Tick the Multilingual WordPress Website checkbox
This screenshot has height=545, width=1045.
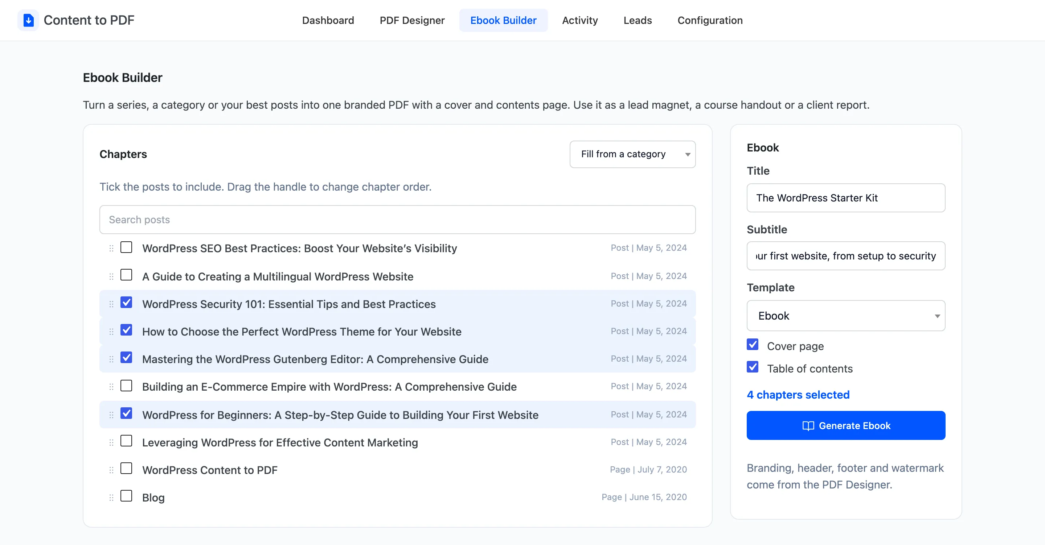pos(126,275)
